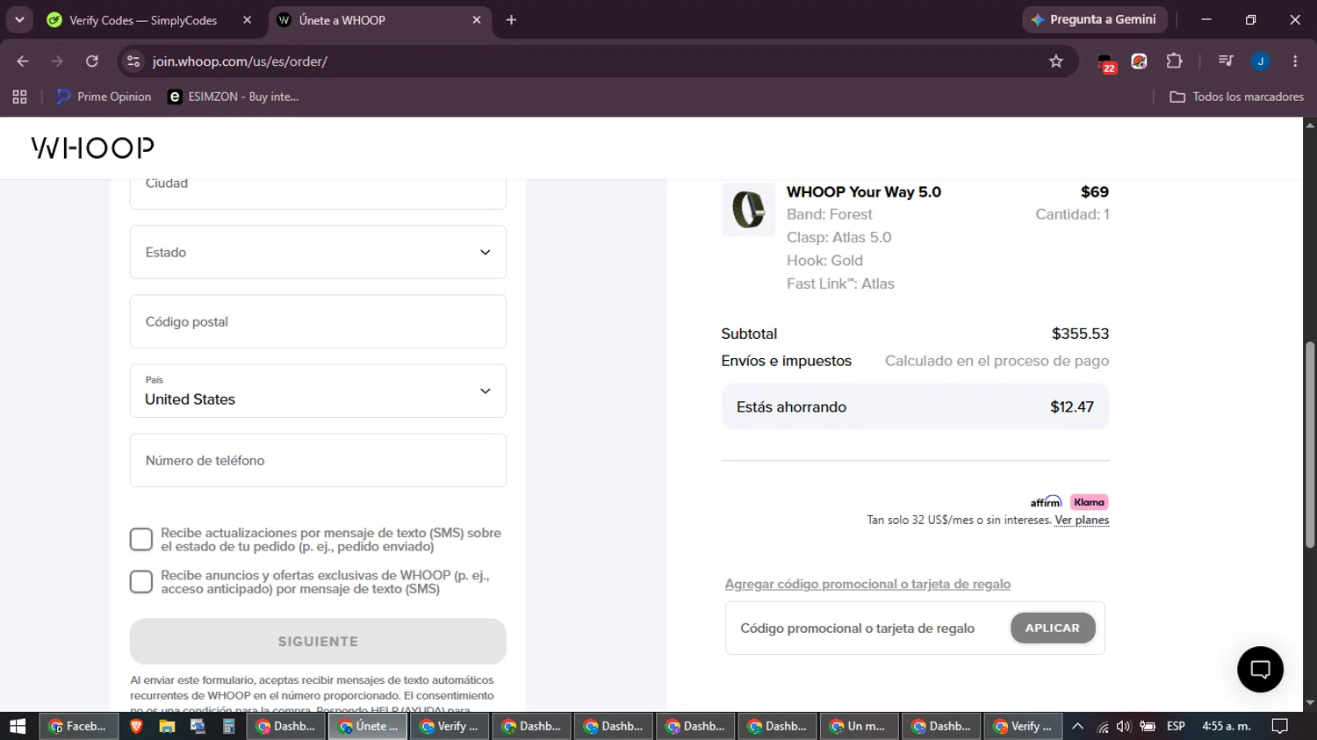Click the Pregunta a Gemini button
This screenshot has height=740, width=1317.
[1095, 19]
